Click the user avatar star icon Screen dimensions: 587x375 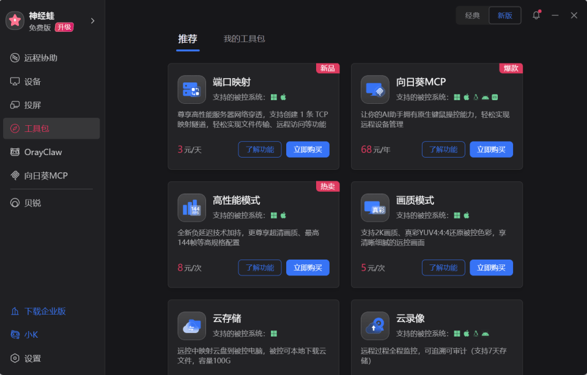tap(15, 21)
